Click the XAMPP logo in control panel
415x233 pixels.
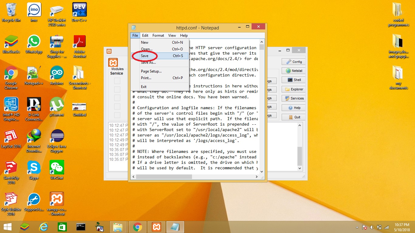(x=113, y=62)
